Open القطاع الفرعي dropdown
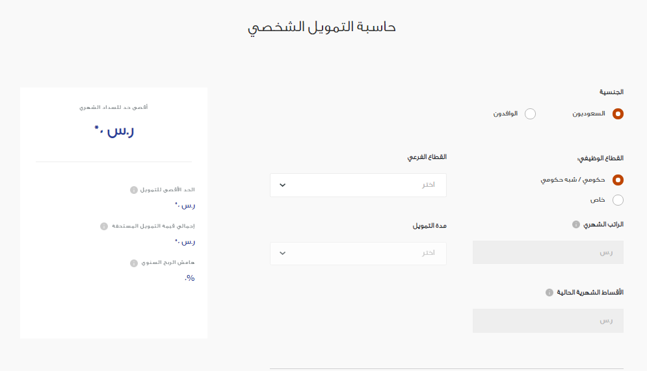The width and height of the screenshot is (647, 371). pyautogui.click(x=358, y=185)
